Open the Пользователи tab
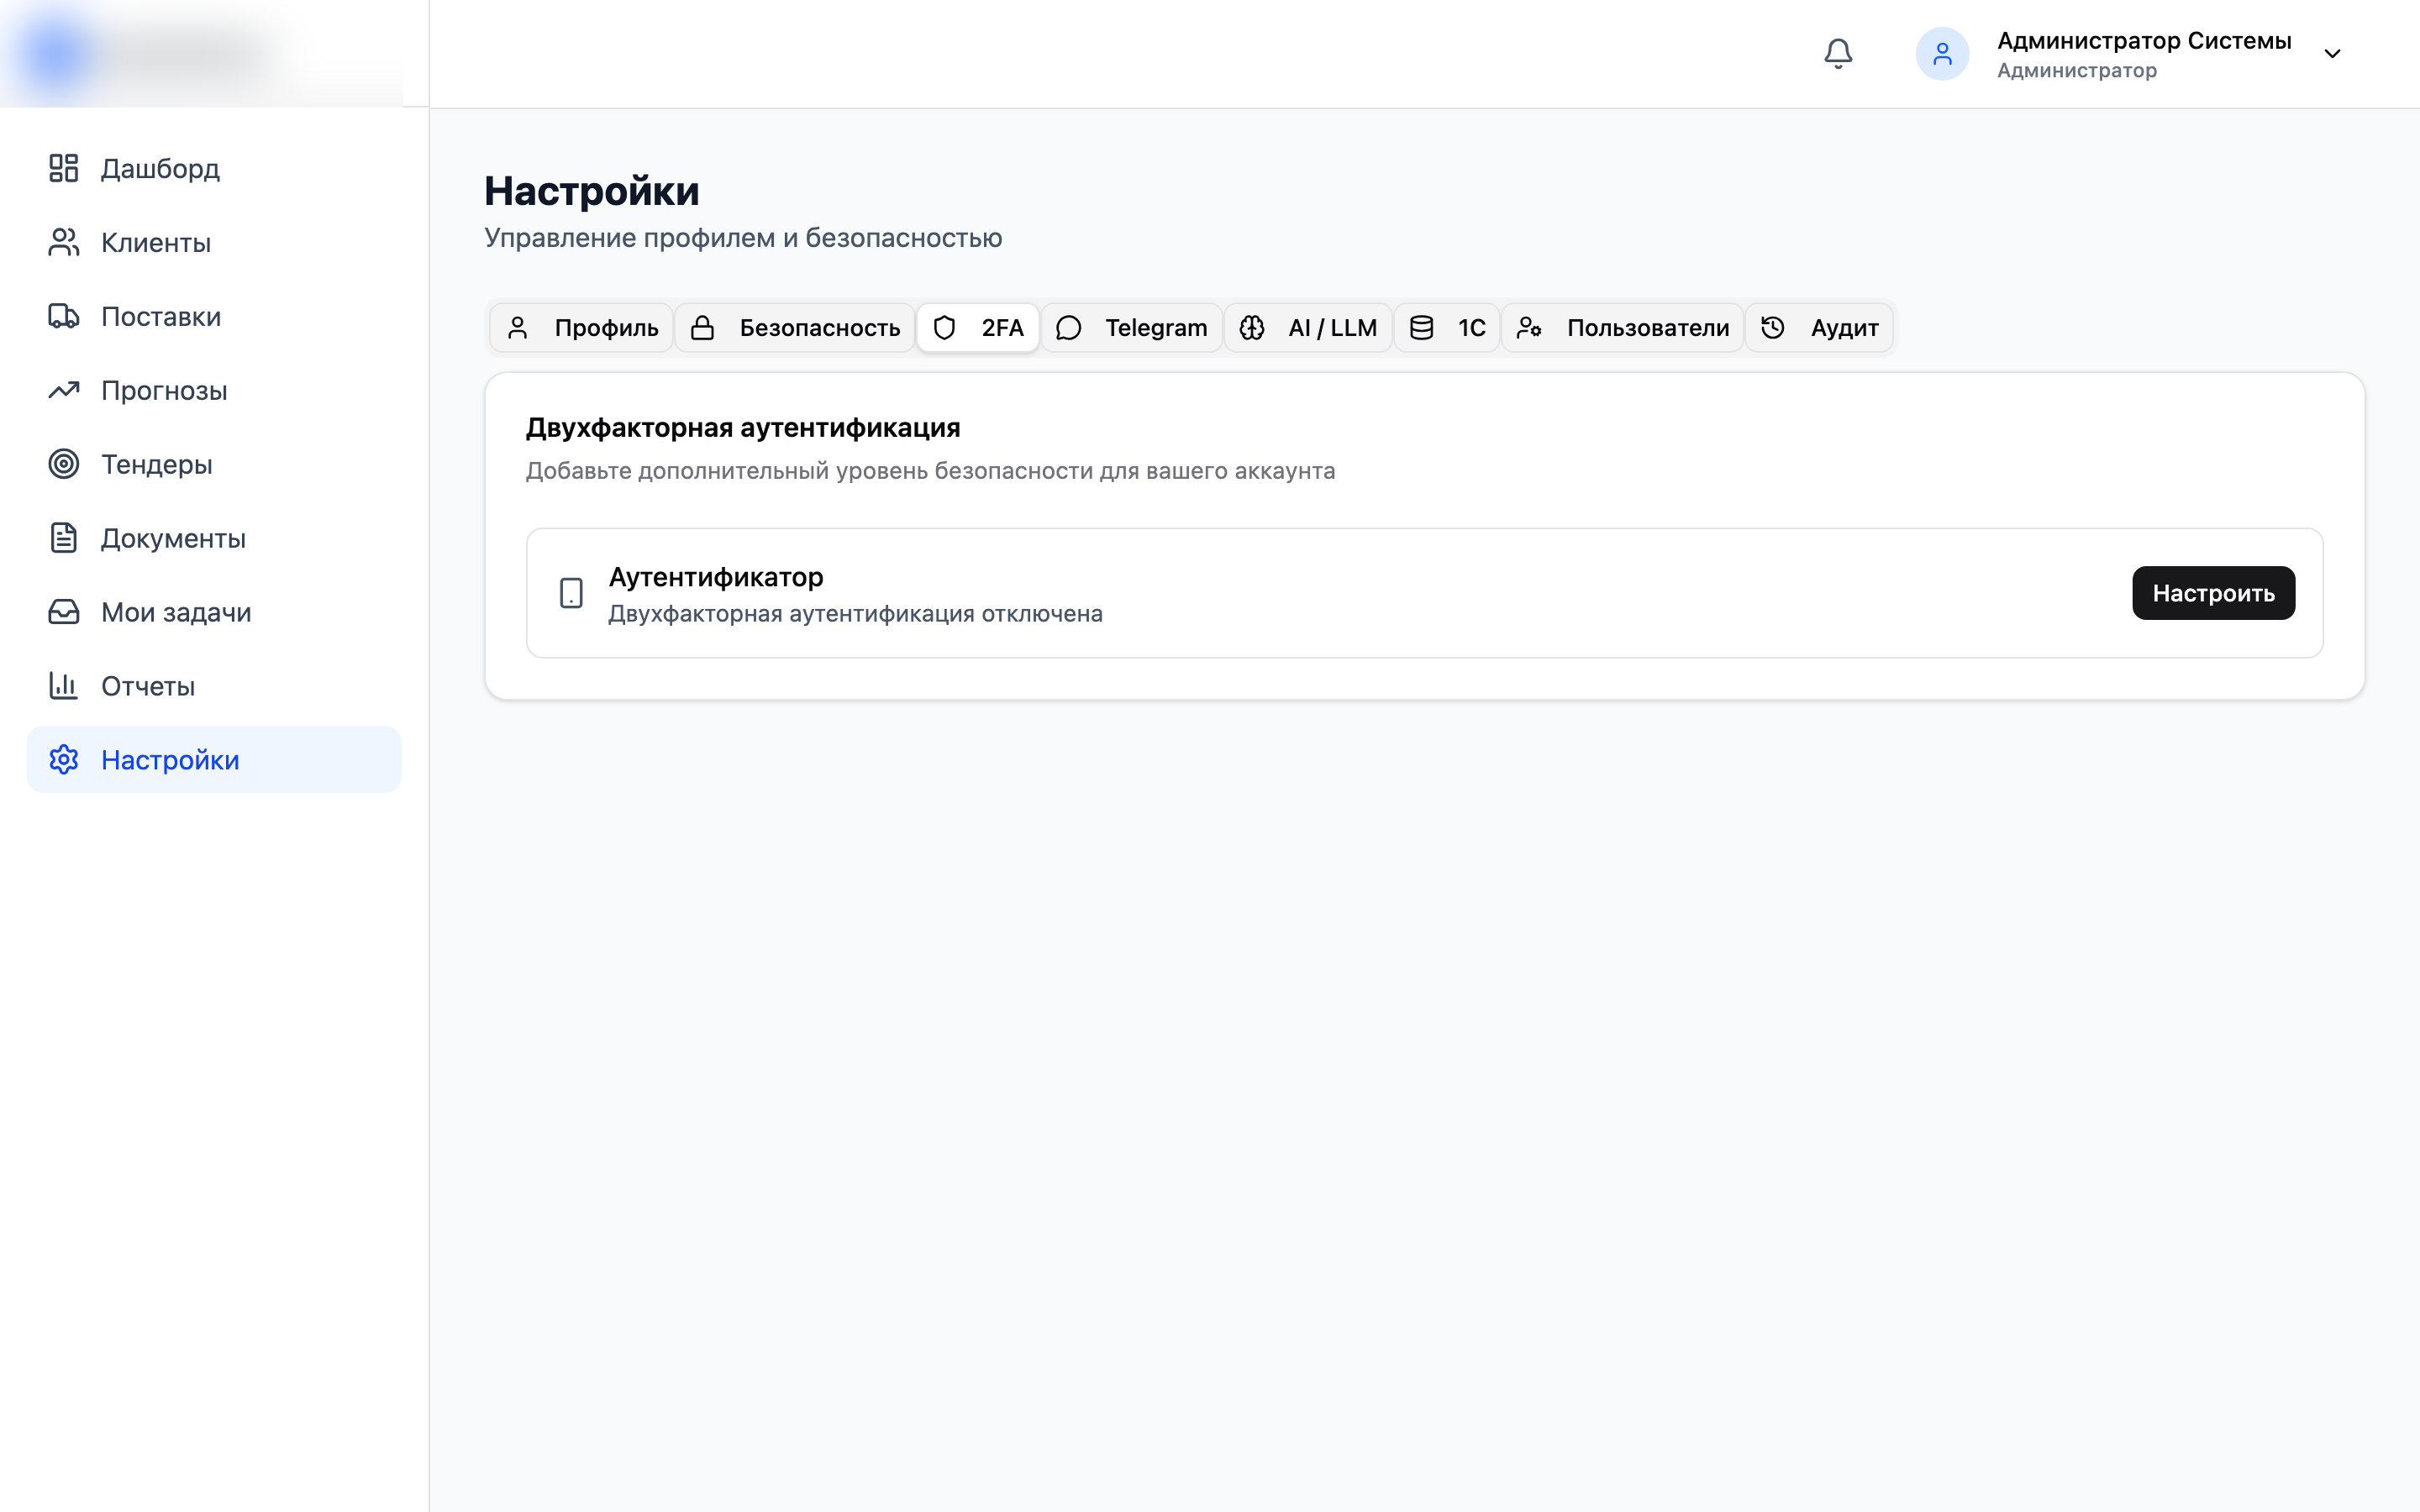 (1623, 328)
